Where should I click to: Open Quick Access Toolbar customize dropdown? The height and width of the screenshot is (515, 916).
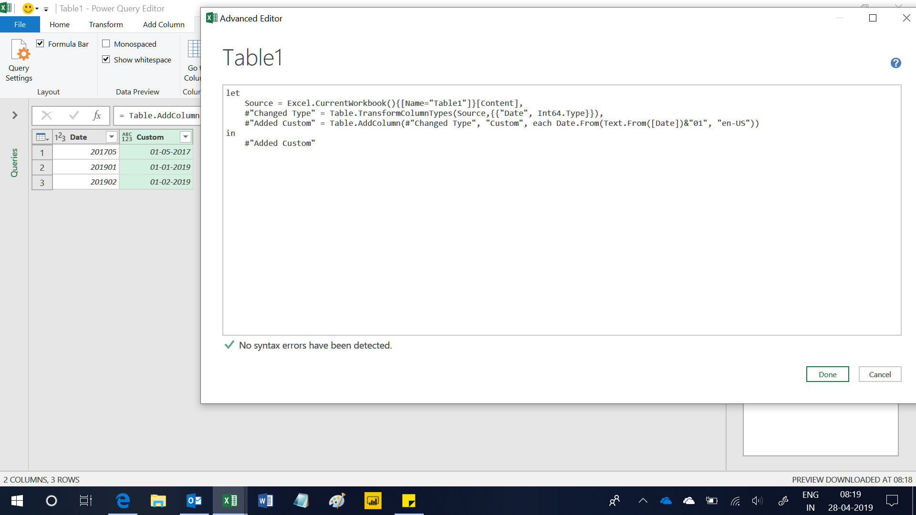click(x=46, y=9)
